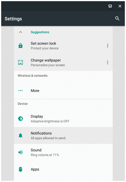Collapse Suggestions with the chevron arrow
This screenshot has height=182, width=126.
[x=21, y=32]
